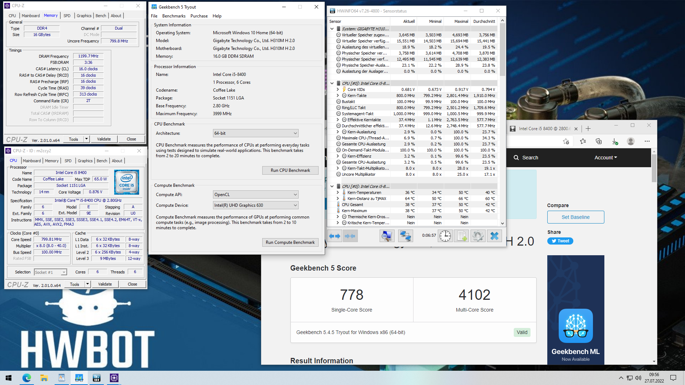Click the '778' Single-Core Score value
Viewport: 685px width, 385px height.
352,295
